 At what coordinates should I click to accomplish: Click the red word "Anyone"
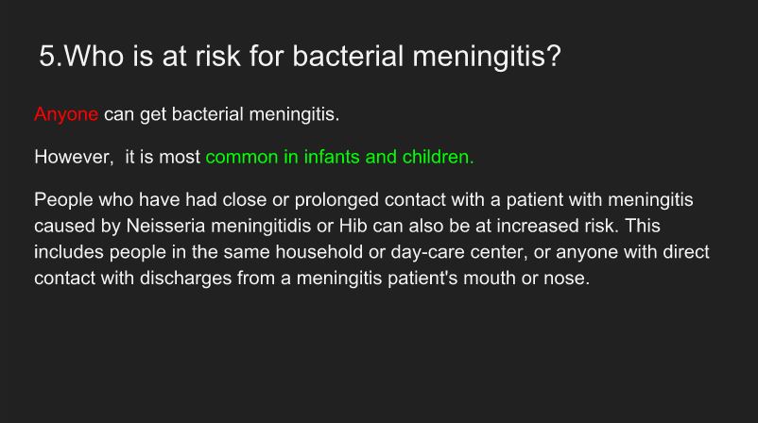tap(66, 115)
